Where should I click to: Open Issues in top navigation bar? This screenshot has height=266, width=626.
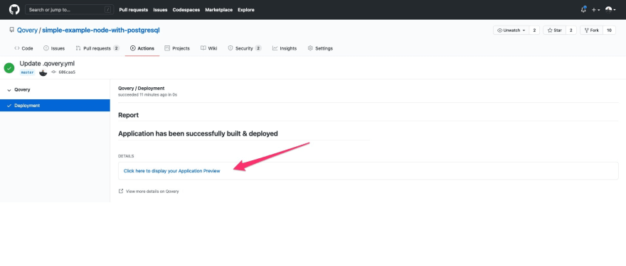pos(160,10)
